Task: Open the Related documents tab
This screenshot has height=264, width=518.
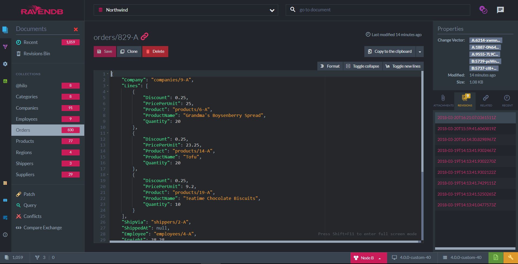Action: [486, 100]
